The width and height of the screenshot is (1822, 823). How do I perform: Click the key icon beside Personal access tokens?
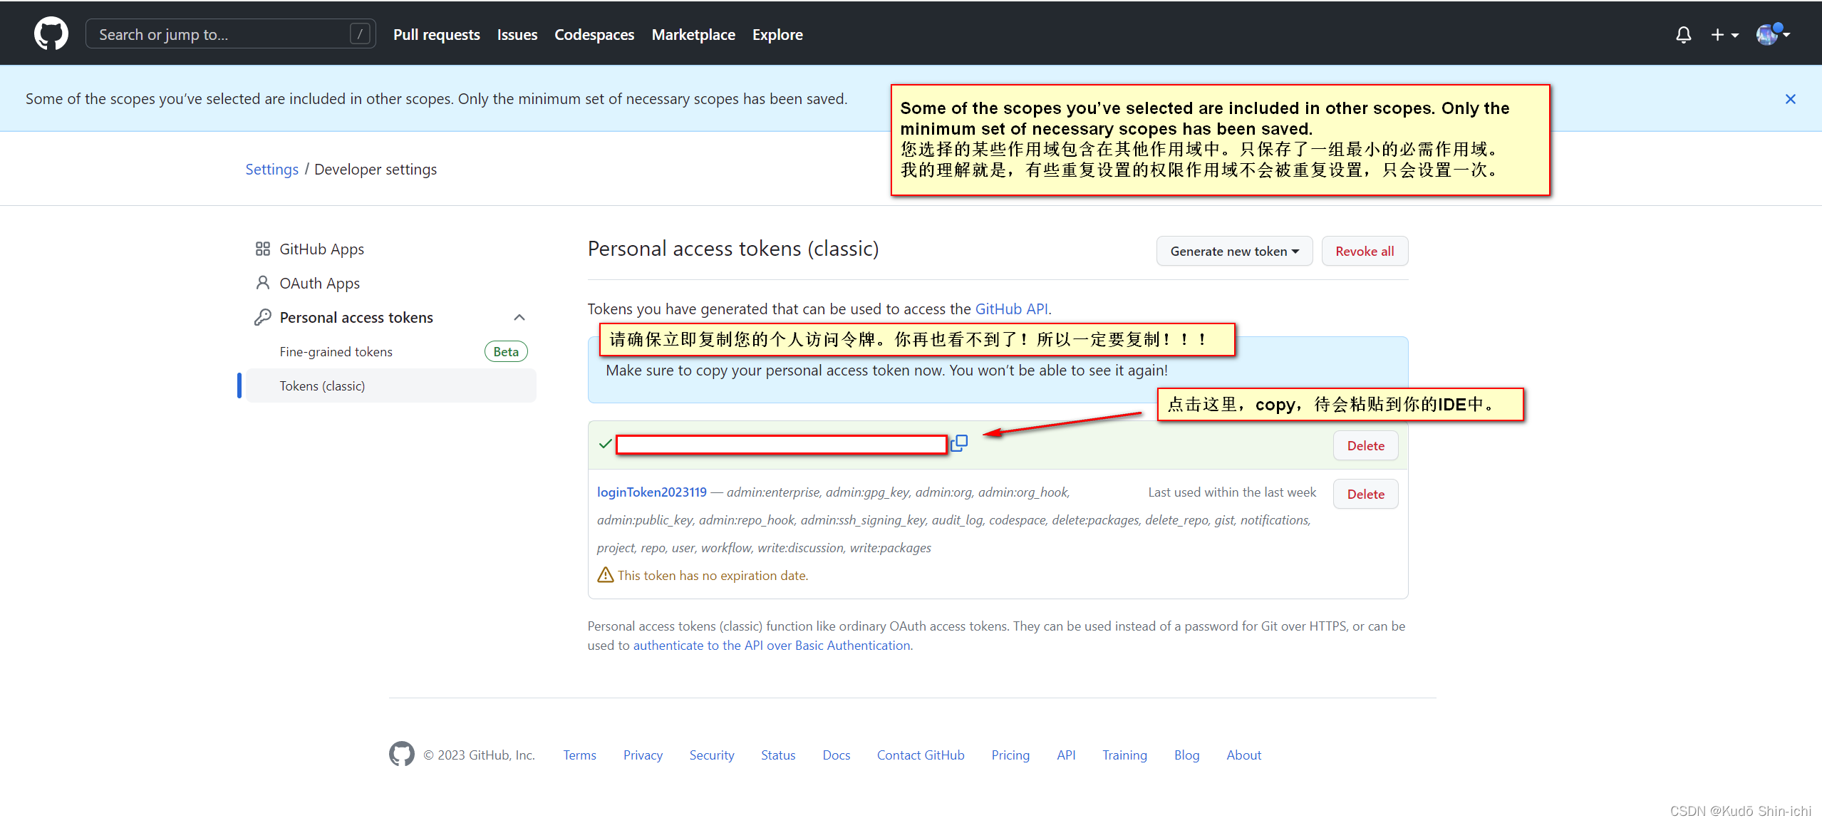click(x=262, y=317)
